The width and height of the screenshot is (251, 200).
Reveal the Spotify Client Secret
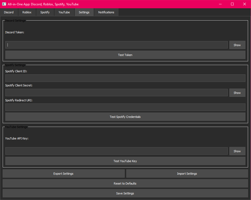pyautogui.click(x=237, y=93)
